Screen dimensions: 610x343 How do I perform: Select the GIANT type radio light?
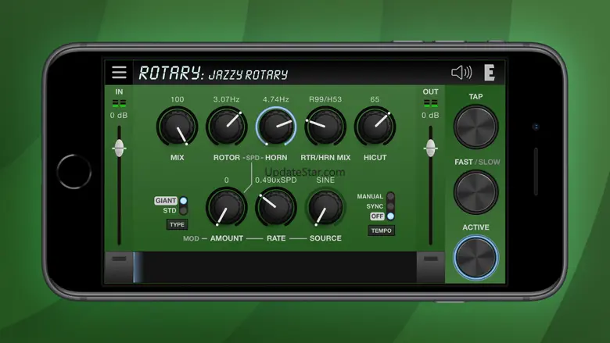coord(183,201)
